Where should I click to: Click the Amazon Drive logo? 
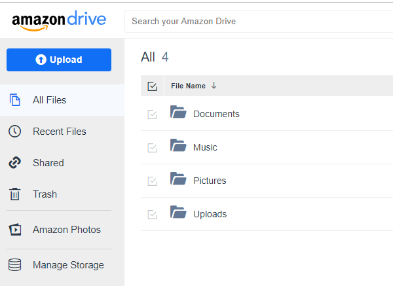[x=59, y=20]
